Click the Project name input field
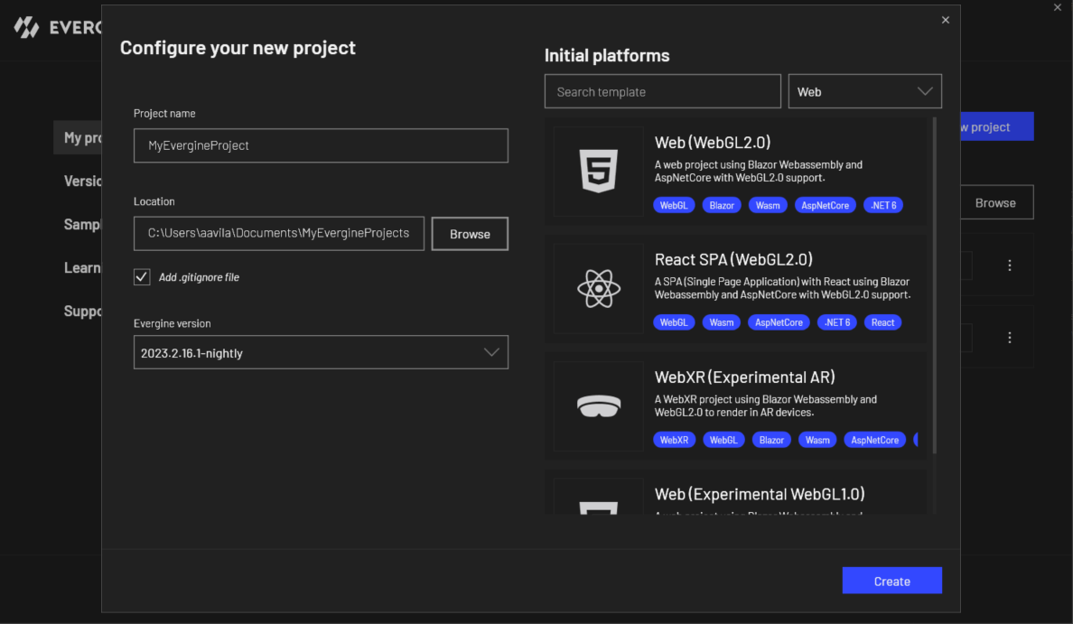Viewport: 1073px width, 624px height. [321, 145]
